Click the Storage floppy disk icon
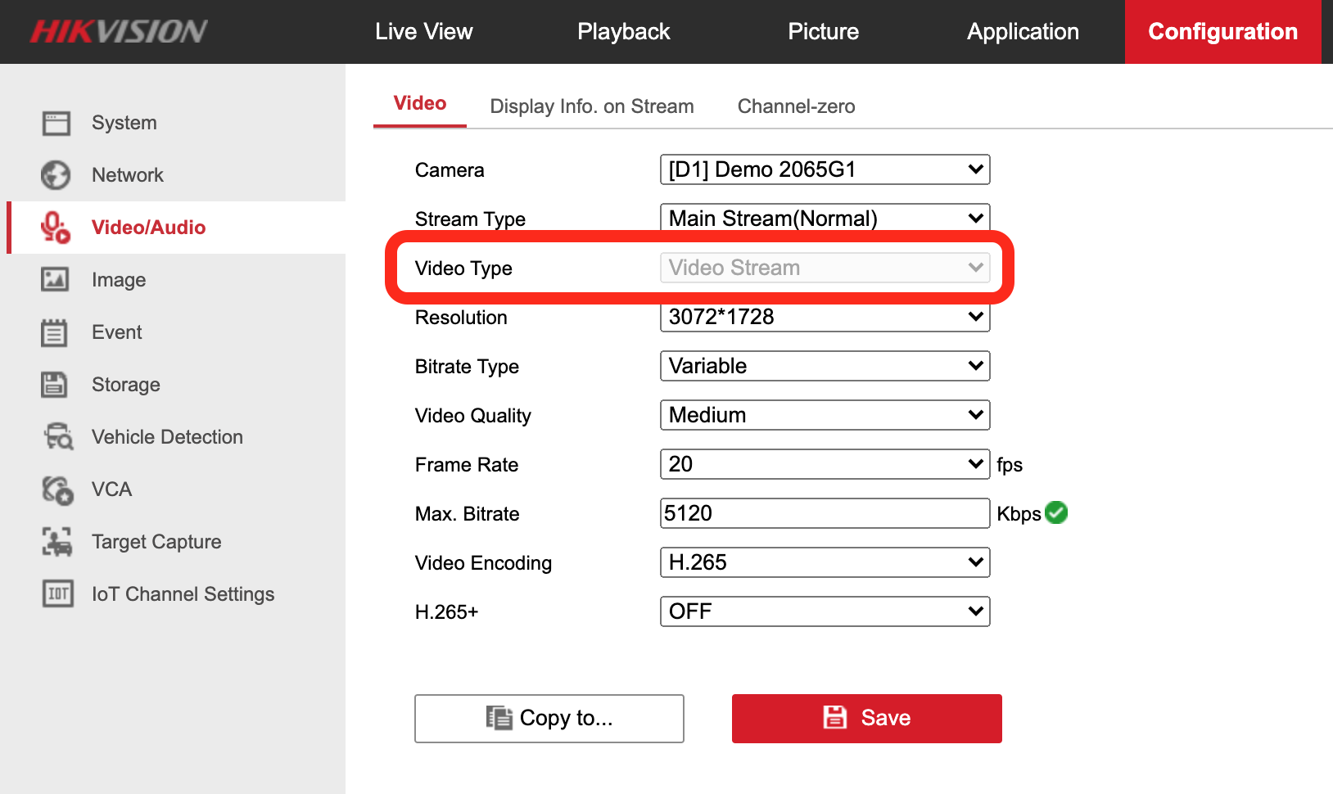Image resolution: width=1333 pixels, height=794 pixels. click(56, 385)
